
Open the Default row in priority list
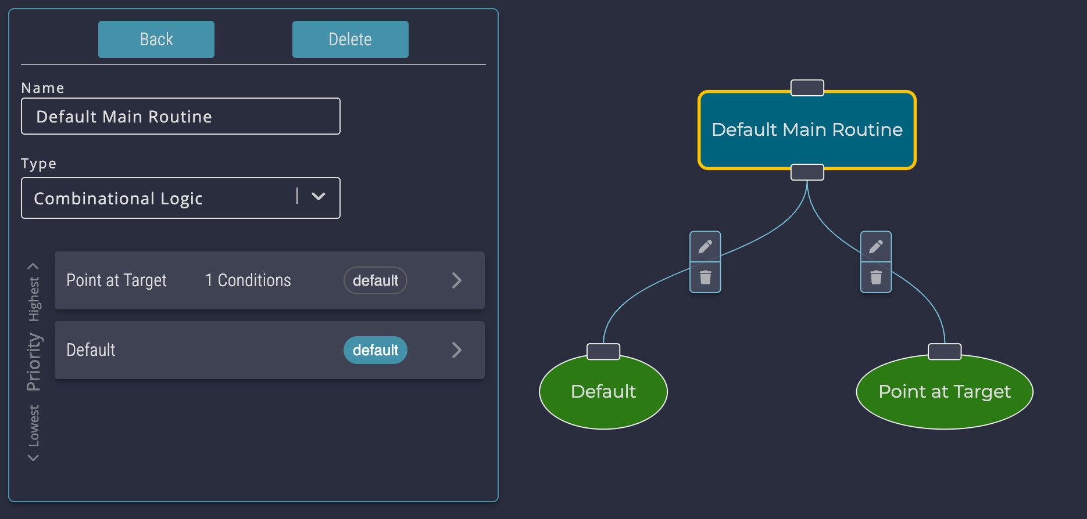coord(270,350)
